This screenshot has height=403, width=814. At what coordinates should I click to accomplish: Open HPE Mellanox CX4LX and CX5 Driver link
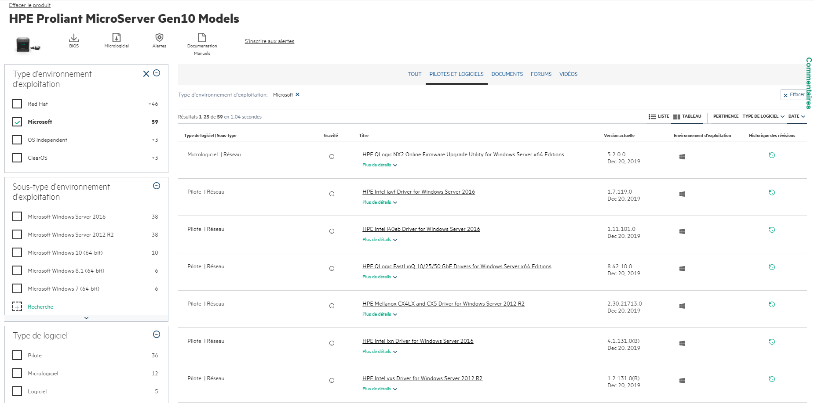[443, 304]
